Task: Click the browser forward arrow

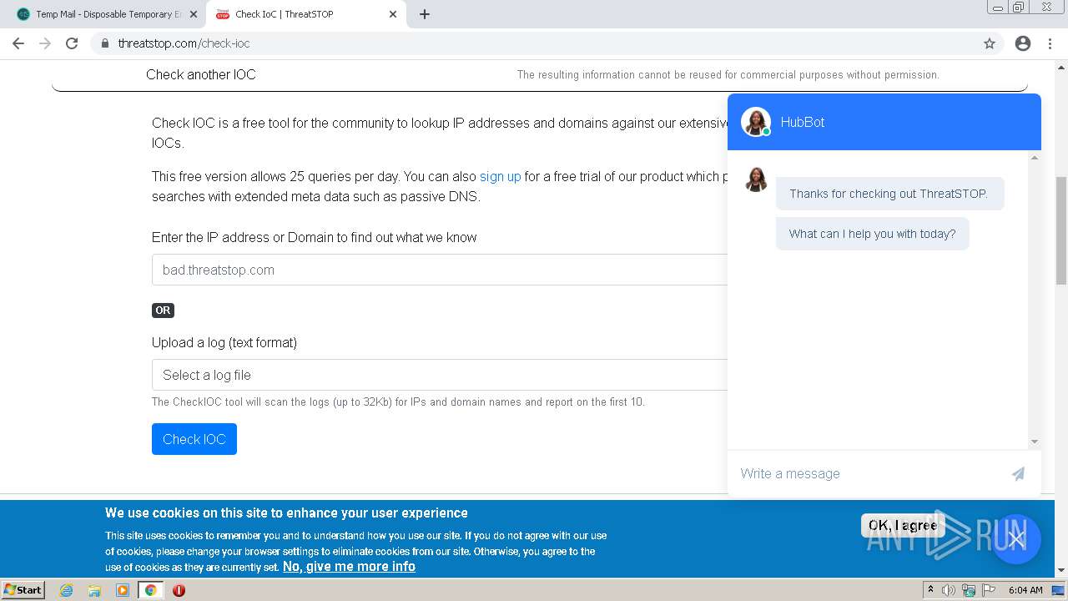Action: [45, 43]
